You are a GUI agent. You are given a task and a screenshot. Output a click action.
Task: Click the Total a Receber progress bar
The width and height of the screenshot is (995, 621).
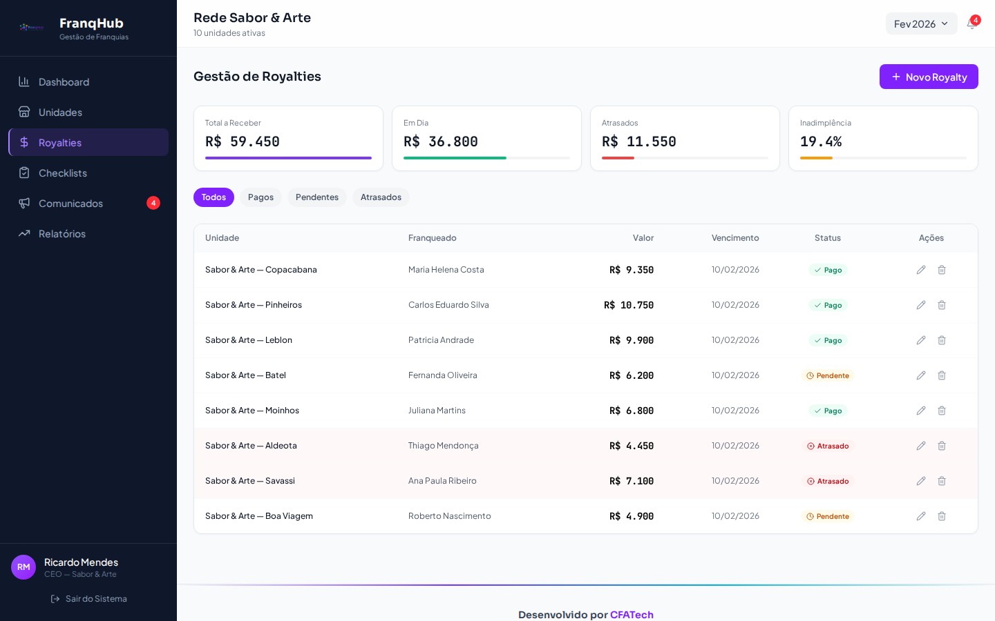point(288,158)
